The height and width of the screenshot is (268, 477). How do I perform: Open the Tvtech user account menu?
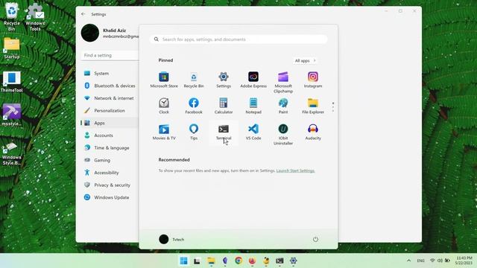tap(171, 239)
